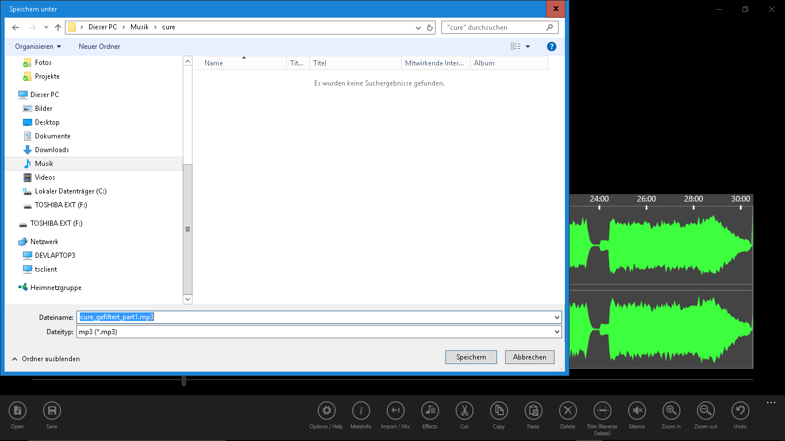785x441 pixels.
Task: Open view options dropdown arrow
Action: tap(528, 47)
